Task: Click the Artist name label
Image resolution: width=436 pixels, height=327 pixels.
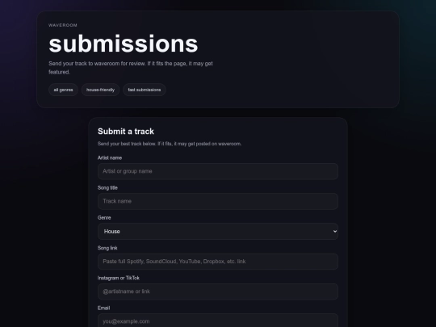Action: [x=110, y=157]
